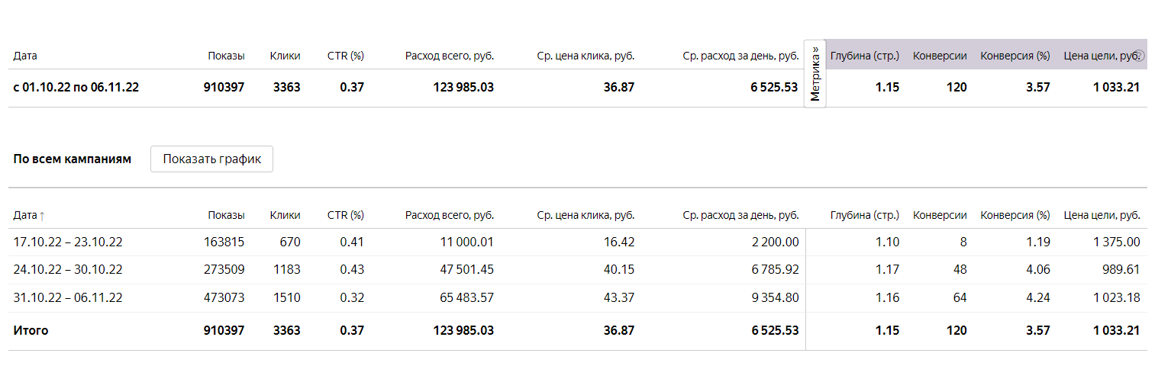The image size is (1171, 366).
Task: Click the Итого totals row label
Action: pos(31,330)
